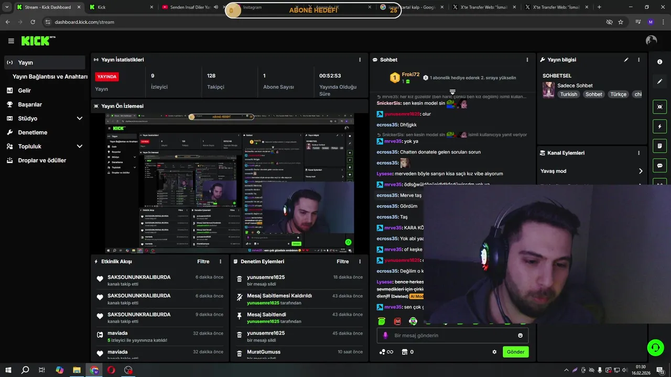The image size is (671, 377).
Task: Click the Sadece Sohbet category thumbnail
Action: [x=548, y=90]
